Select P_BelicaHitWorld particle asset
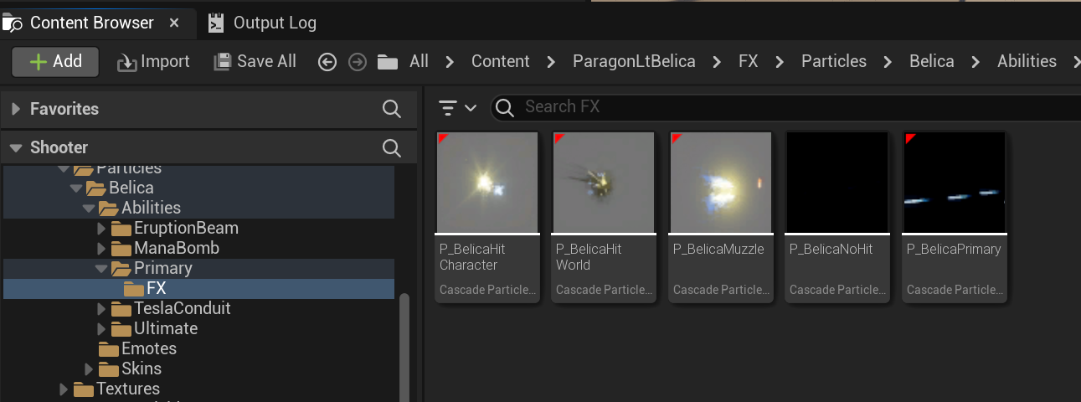Image resolution: width=1081 pixels, height=402 pixels. click(604, 217)
